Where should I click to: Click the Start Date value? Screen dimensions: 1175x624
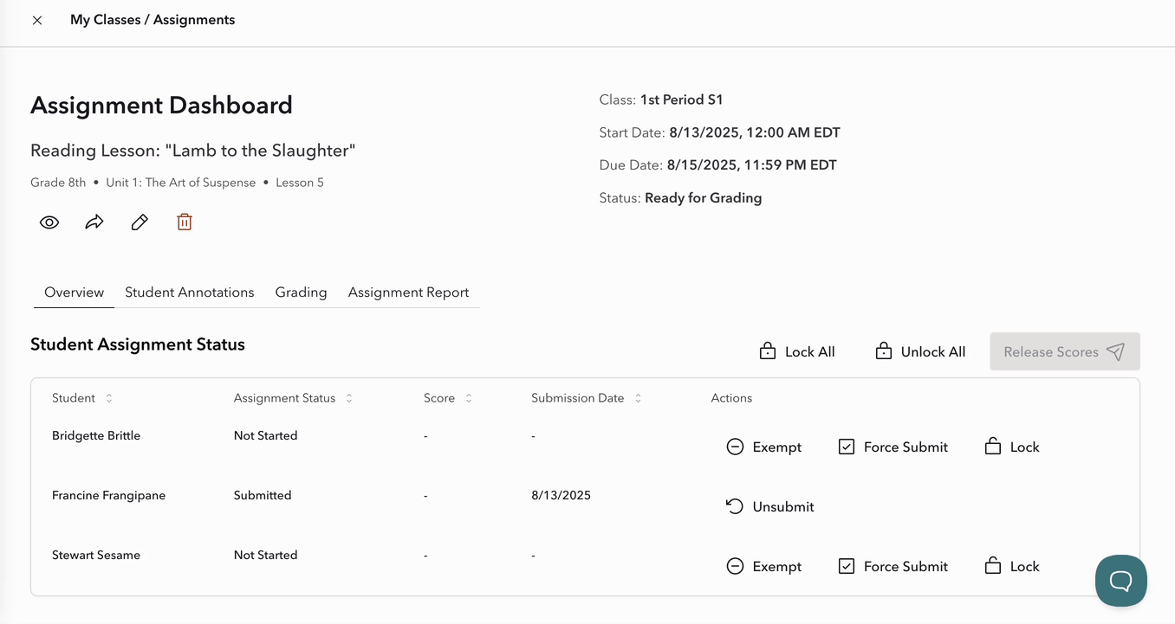pyautogui.click(x=755, y=133)
